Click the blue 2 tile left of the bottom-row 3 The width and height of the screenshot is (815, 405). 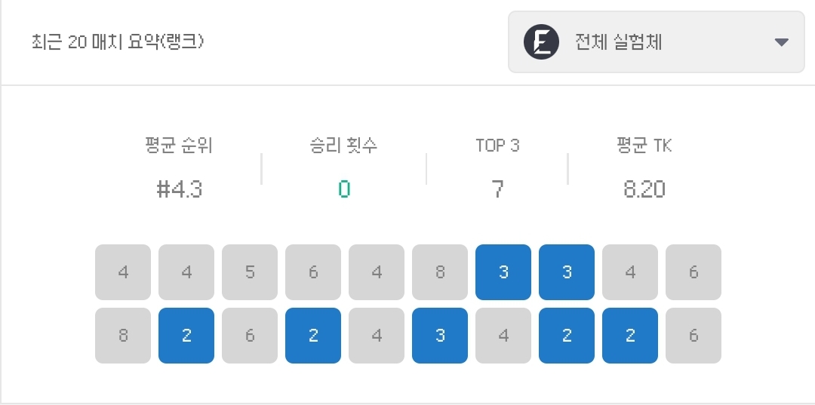coord(313,336)
